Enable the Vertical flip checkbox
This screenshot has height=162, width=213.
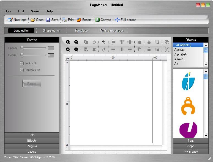[22, 63]
